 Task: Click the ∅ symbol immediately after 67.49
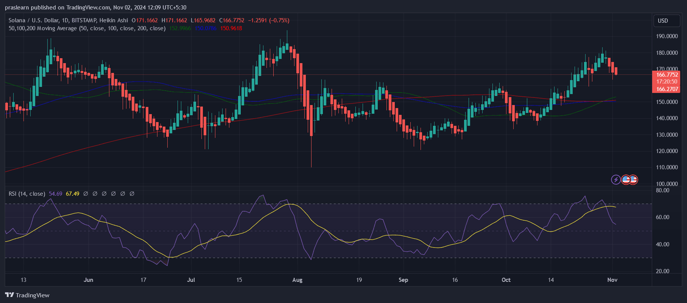86,194
